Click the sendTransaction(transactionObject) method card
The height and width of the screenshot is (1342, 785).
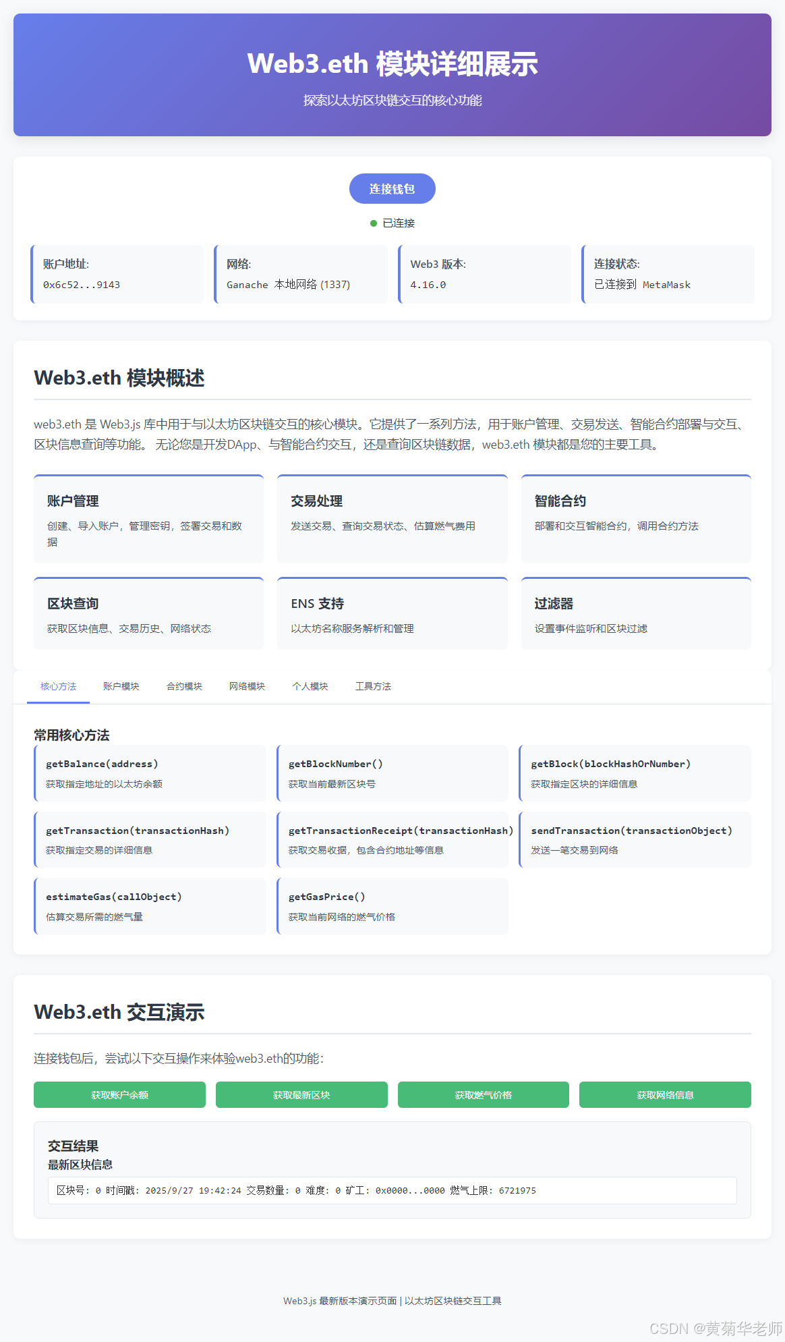(635, 840)
